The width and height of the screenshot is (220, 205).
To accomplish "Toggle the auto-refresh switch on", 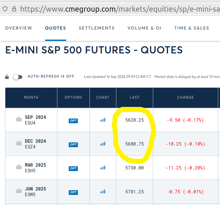I will pos(18,77).
